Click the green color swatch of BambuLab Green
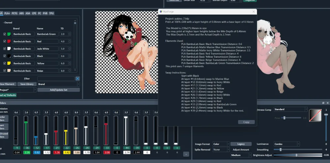This screenshot has height=163, width=330. point(9,34)
